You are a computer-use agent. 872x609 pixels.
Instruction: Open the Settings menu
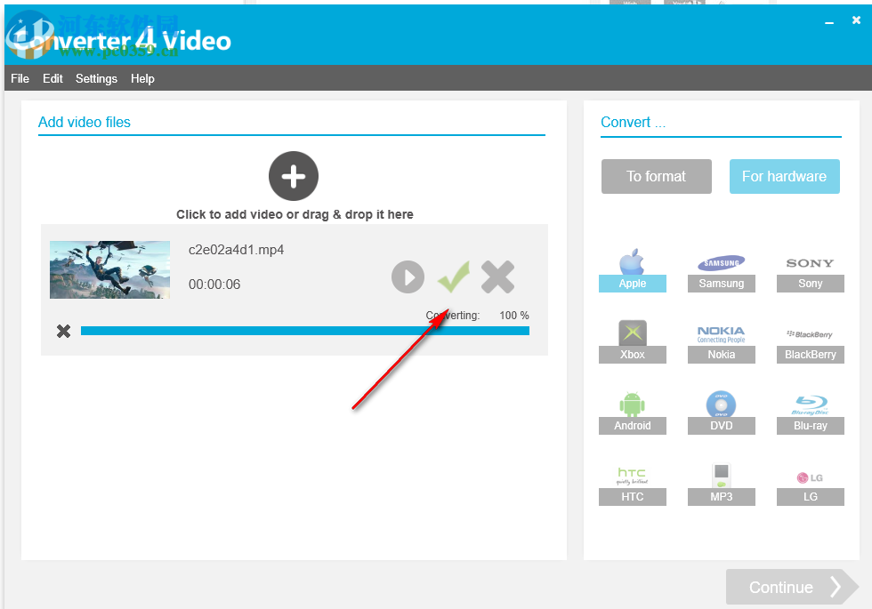pos(96,78)
